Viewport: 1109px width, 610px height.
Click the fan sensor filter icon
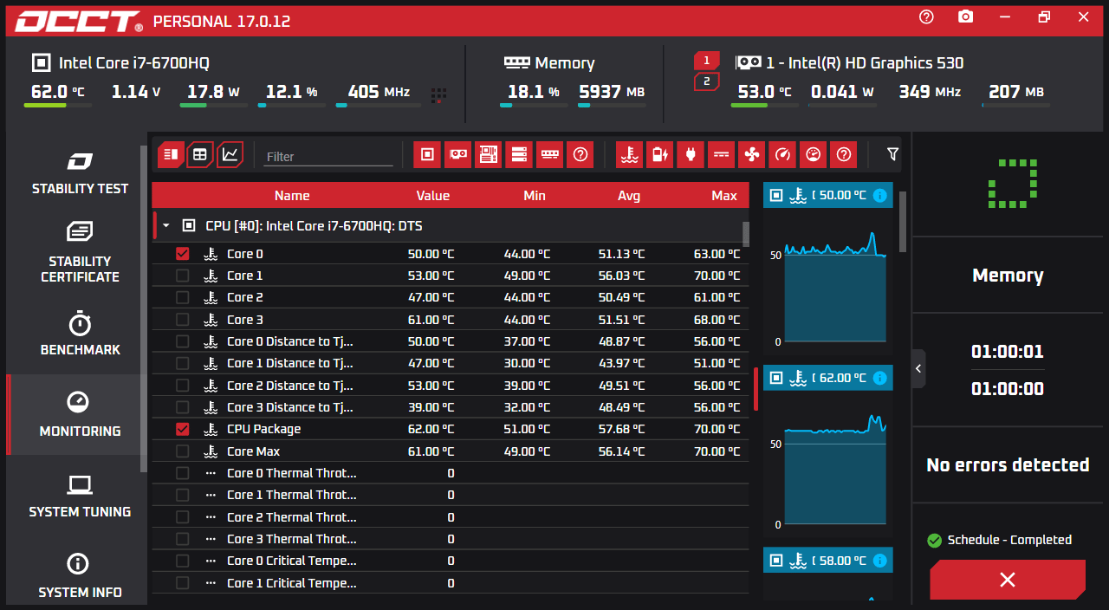click(751, 154)
